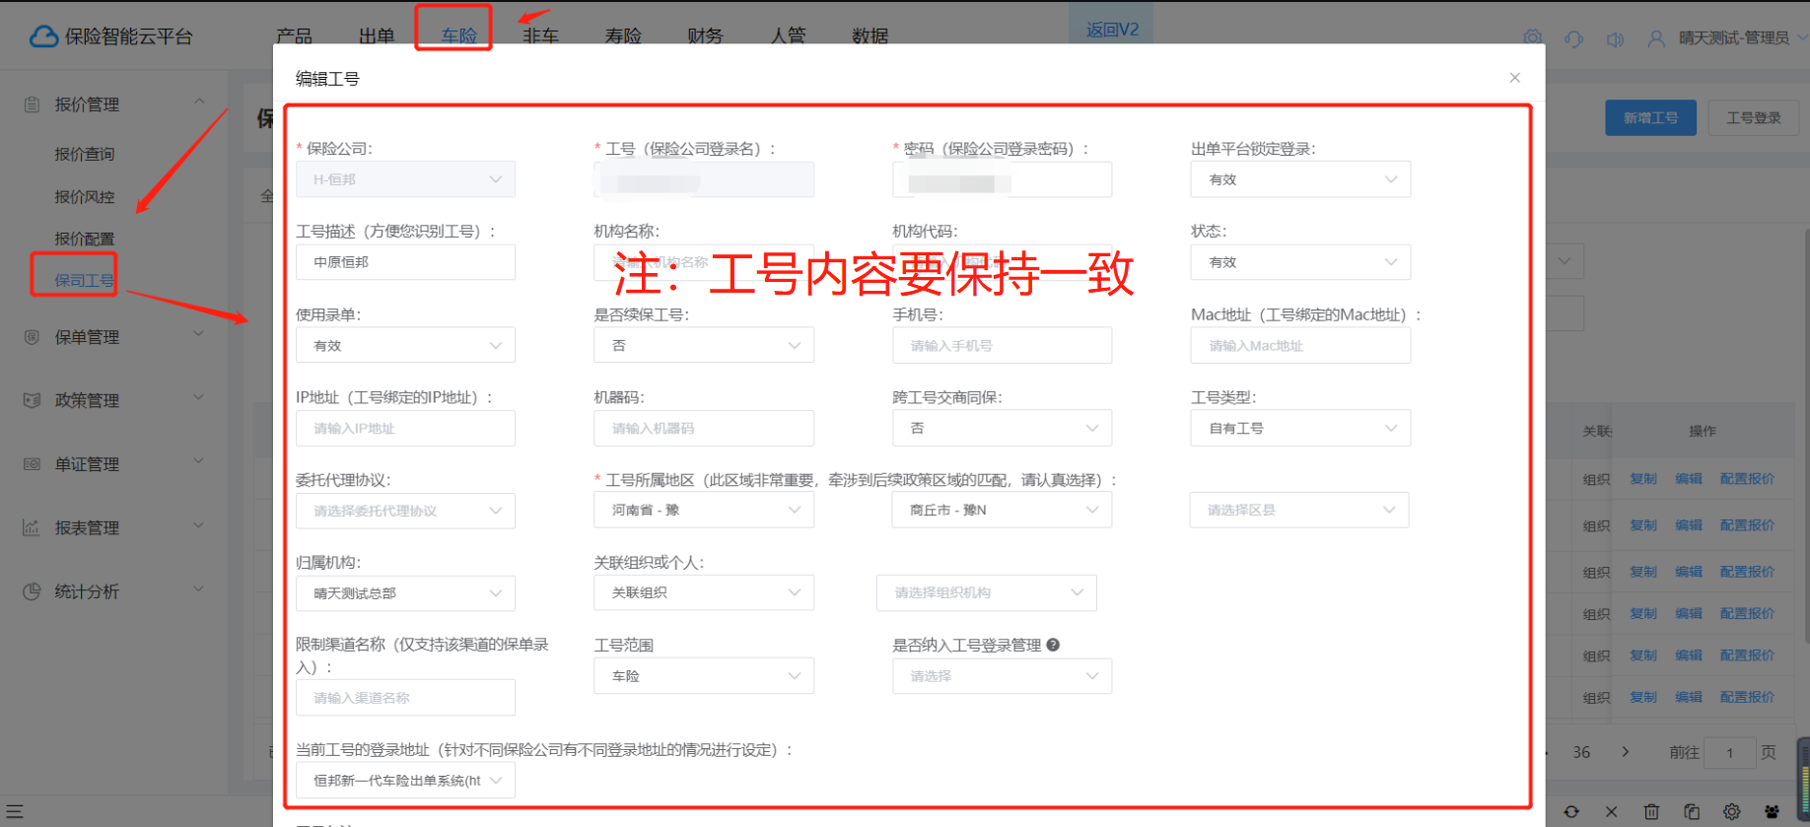
Task: Click the 政策管理 icon in sidebar
Action: (32, 400)
